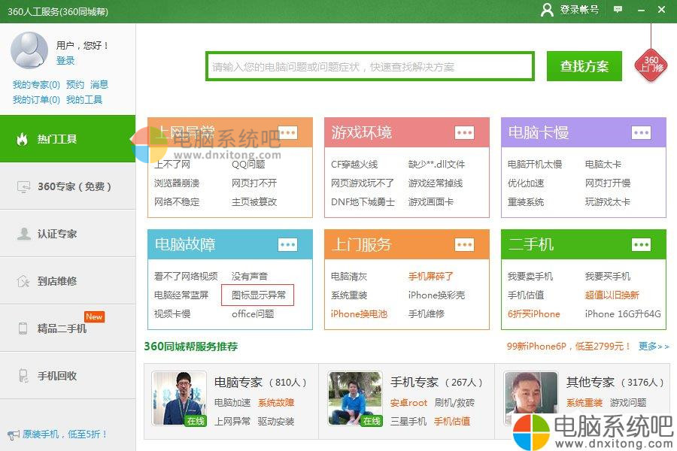Image resolution: width=677 pixels, height=451 pixels.
Task: Open the 6折买iPhone link
Action: point(533,313)
